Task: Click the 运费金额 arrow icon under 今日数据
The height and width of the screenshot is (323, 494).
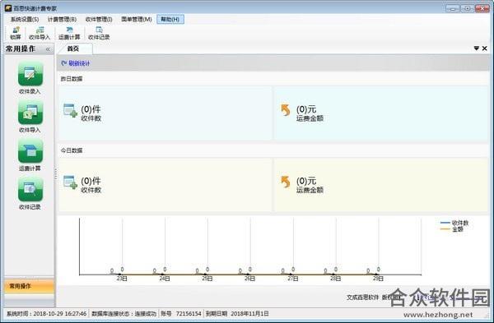Action: pyautogui.click(x=286, y=182)
